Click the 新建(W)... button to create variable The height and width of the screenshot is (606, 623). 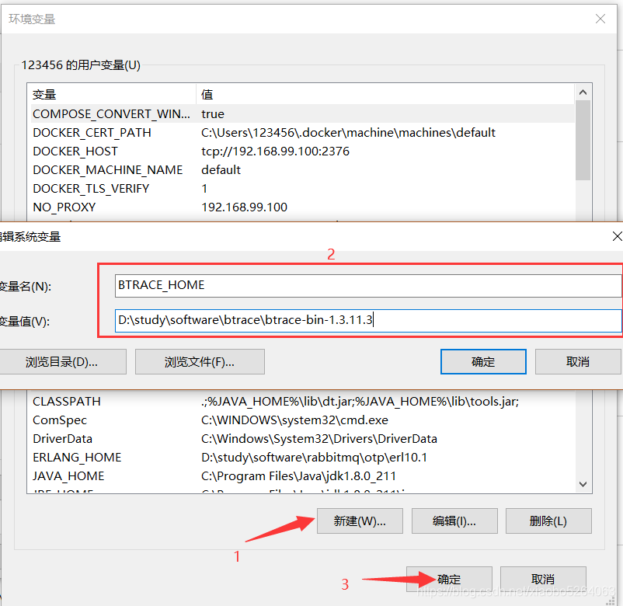click(x=359, y=521)
